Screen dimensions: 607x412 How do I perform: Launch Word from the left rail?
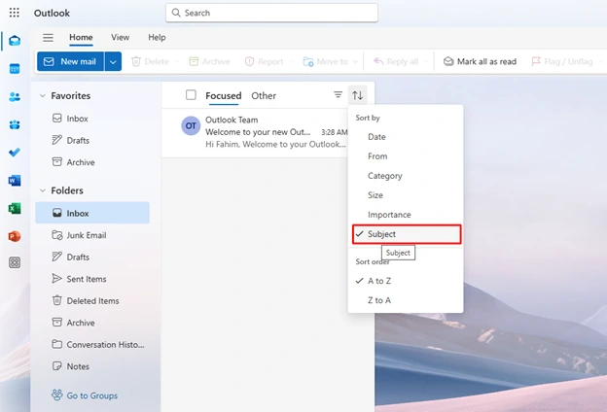click(x=15, y=181)
